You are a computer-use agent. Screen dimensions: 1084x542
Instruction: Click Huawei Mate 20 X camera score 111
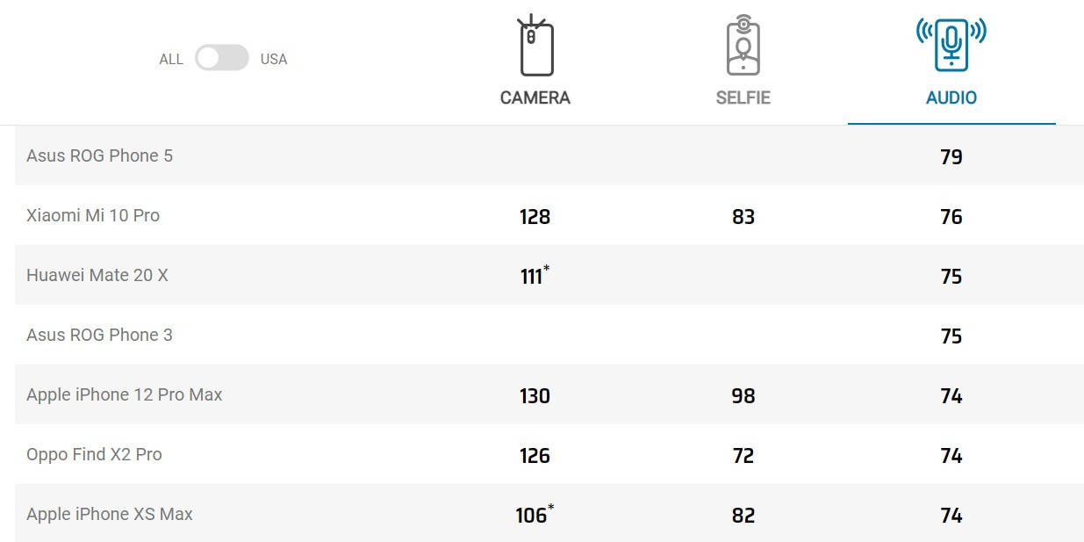pos(533,276)
